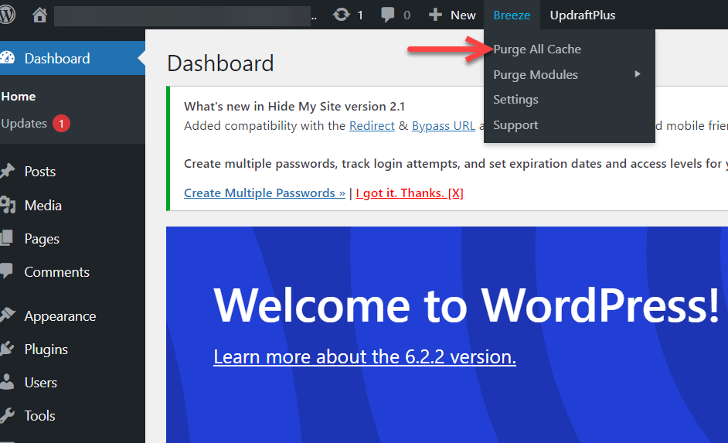
Task: Visit site via home icon
Action: pyautogui.click(x=39, y=15)
